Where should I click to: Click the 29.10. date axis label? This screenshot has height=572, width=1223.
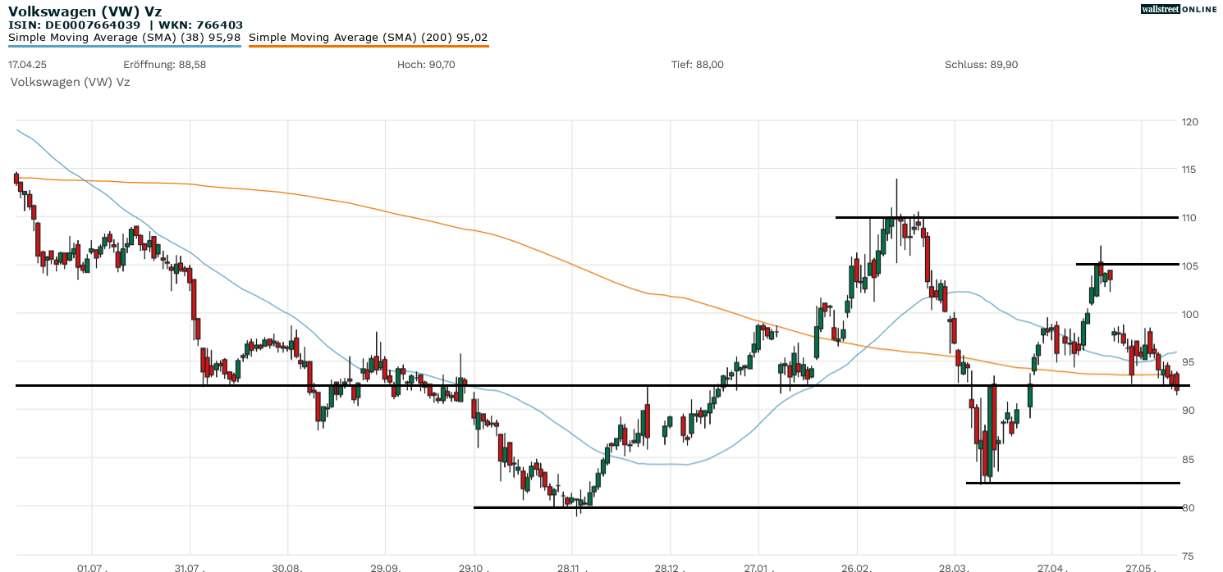474,567
